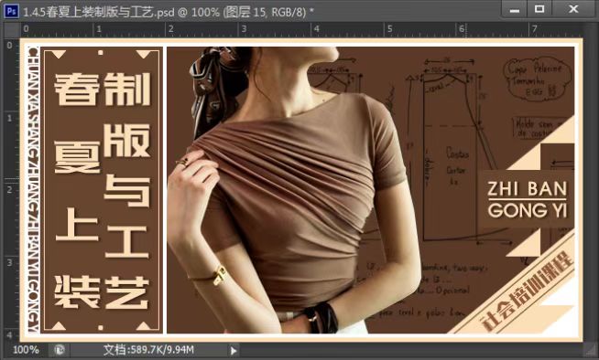This screenshot has height=360, width=599.
Task: Click the 文档:589.7K/9.94M status text
Action: pyautogui.click(x=149, y=350)
